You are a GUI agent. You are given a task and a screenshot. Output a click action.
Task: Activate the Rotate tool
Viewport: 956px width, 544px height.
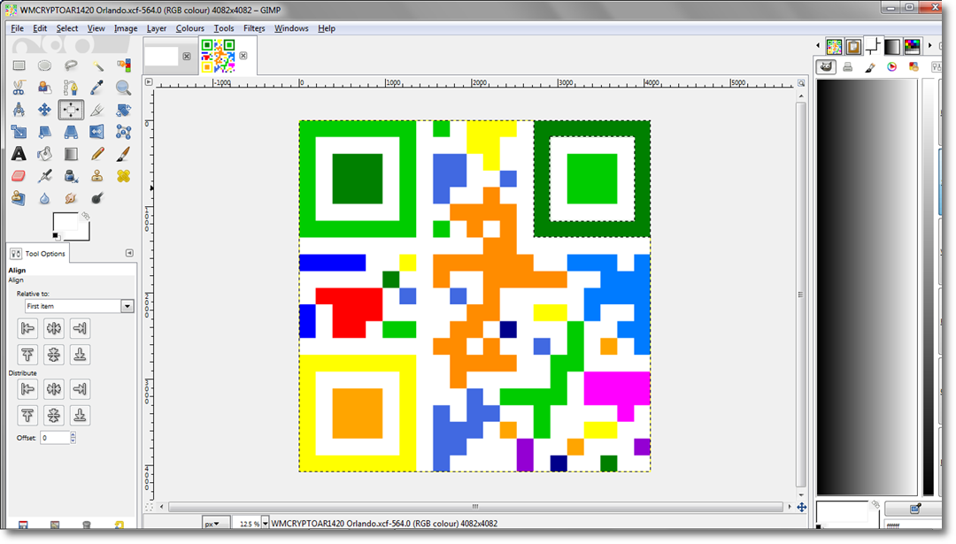tap(123, 110)
